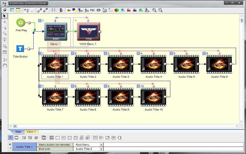This screenshot has width=246, height=154.
Task: Toggle the filmstrip view icon in bottom toolbar
Action: tap(16, 138)
